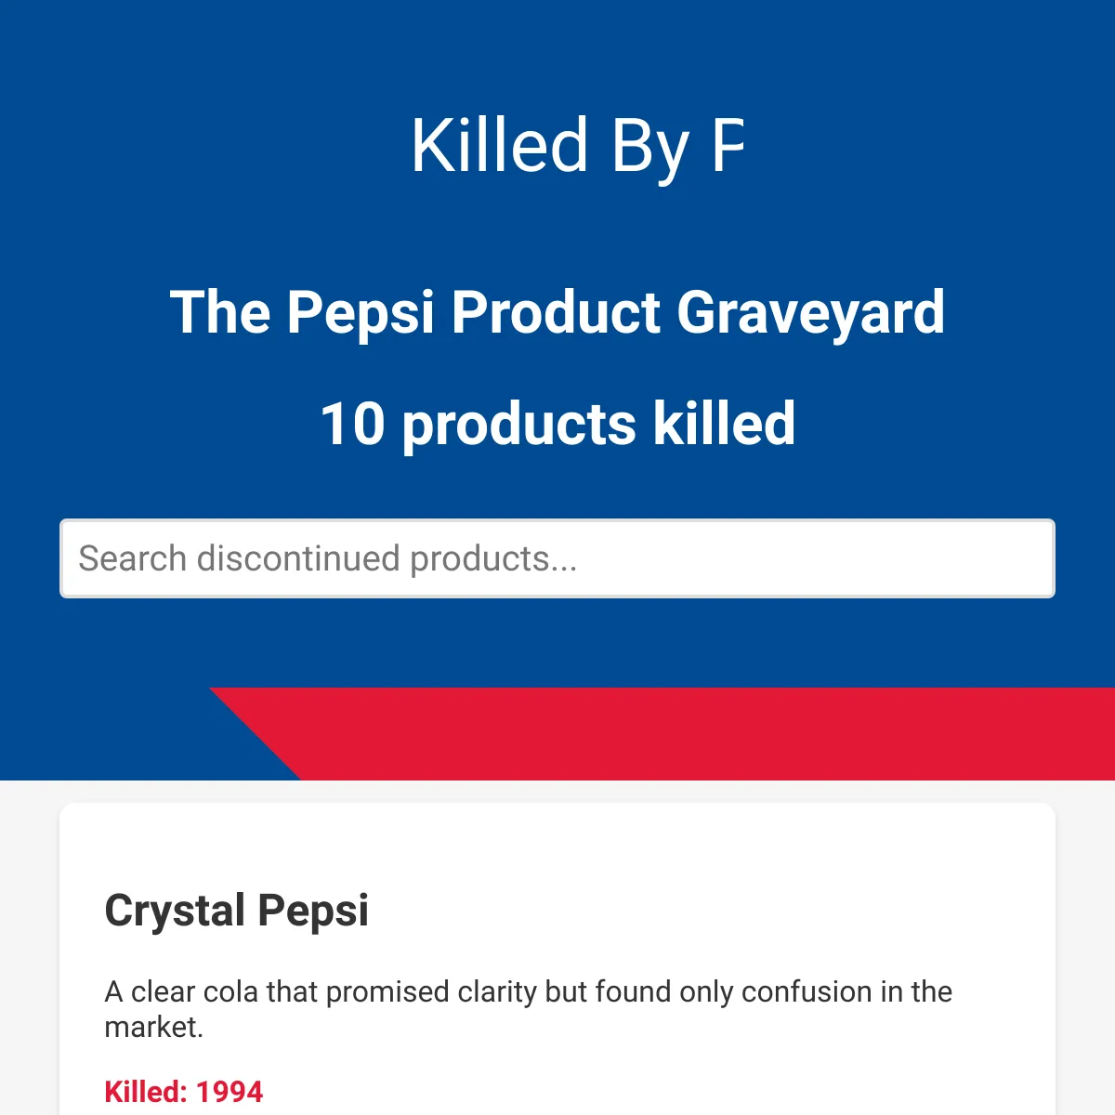Open the Crystal Pepsi product title
This screenshot has height=1115, width=1115.
[x=237, y=911]
